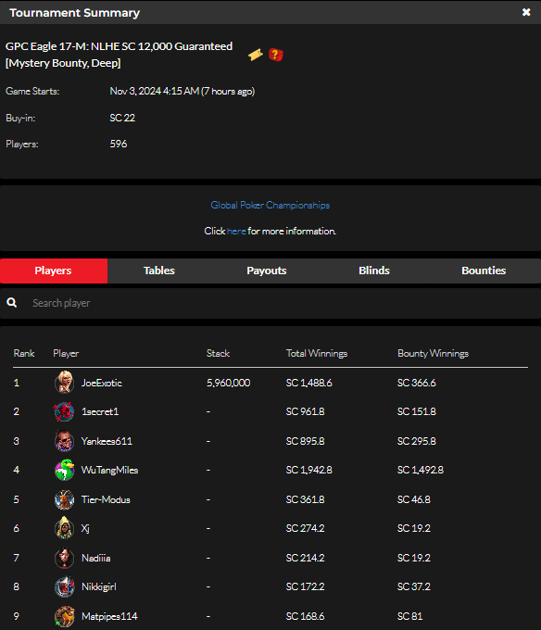Click the 'here' link for more information
541x630 pixels.
(236, 231)
